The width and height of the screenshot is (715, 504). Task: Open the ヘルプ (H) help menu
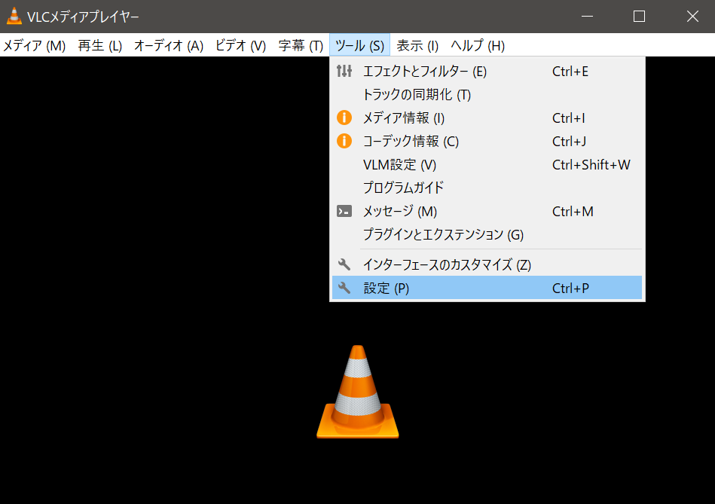coord(478,46)
